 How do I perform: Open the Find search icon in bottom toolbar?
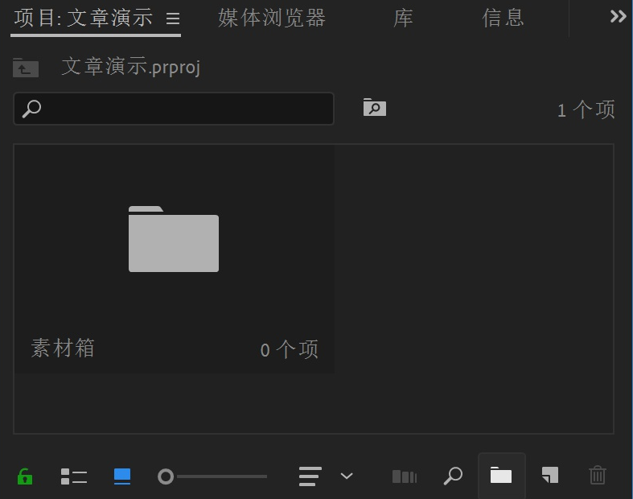[x=453, y=476]
